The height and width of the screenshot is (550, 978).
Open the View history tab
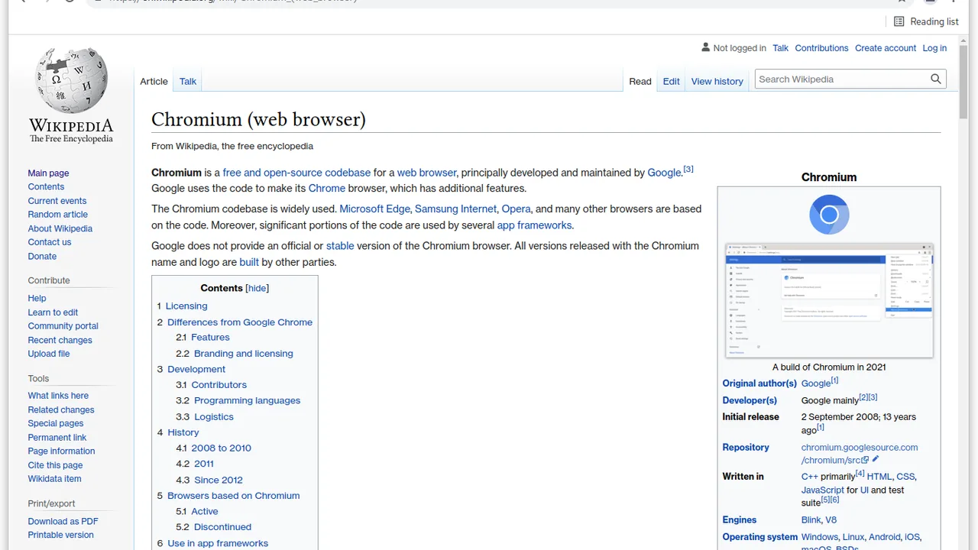point(717,81)
